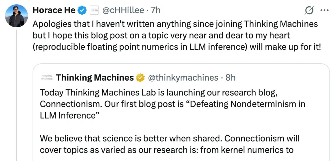Open Horace He's profile picture
Viewport: 335px width, 161px height.
[x=16, y=15]
